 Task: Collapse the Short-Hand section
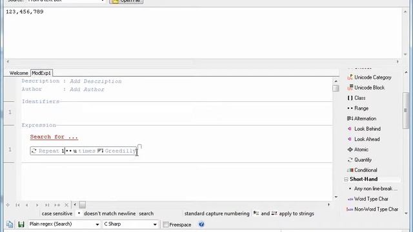point(346,179)
